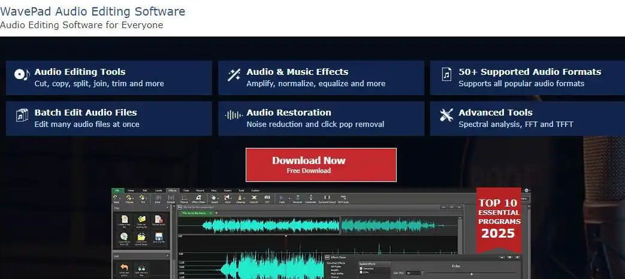Open the NCH Suite toolbar icon
Viewport: 625px width, 279px height.
pos(343,198)
